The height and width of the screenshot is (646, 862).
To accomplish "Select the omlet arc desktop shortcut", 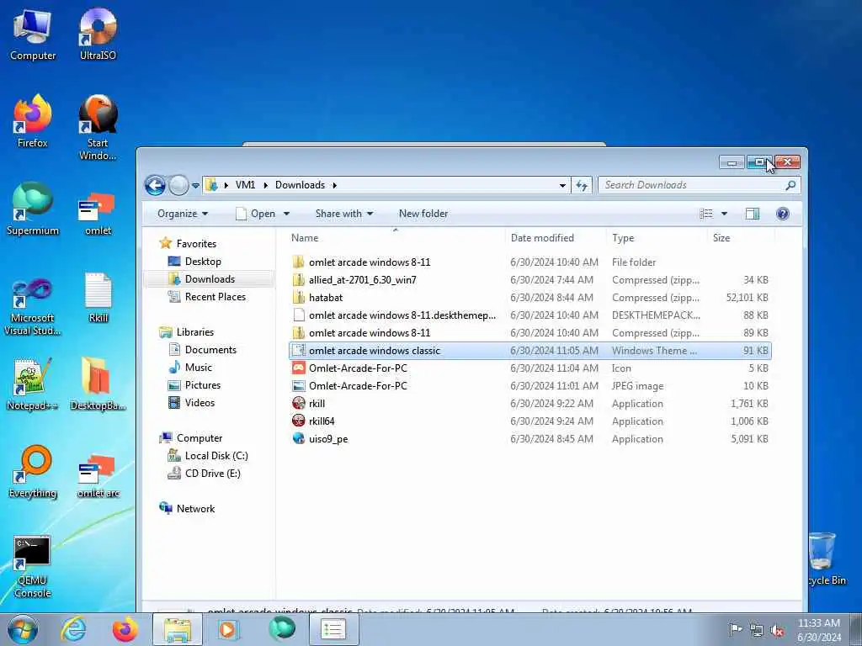I will [98, 476].
